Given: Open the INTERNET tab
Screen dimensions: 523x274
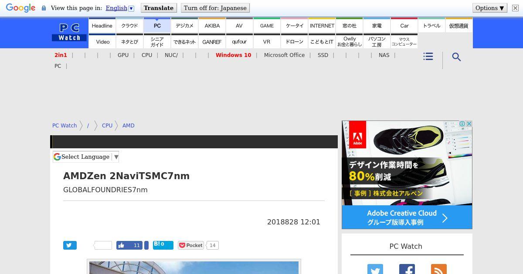Looking at the screenshot, I should [322, 26].
